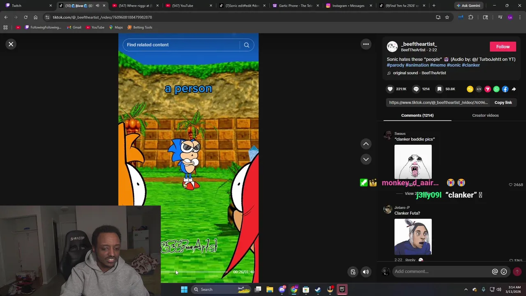Open the Chrome extensions puzzle icon
The image size is (526, 296).
(x=471, y=17)
